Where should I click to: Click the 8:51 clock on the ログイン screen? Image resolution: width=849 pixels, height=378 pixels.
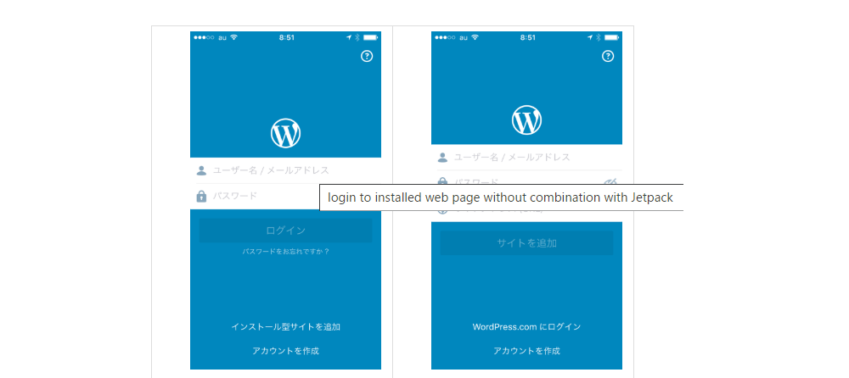point(286,37)
